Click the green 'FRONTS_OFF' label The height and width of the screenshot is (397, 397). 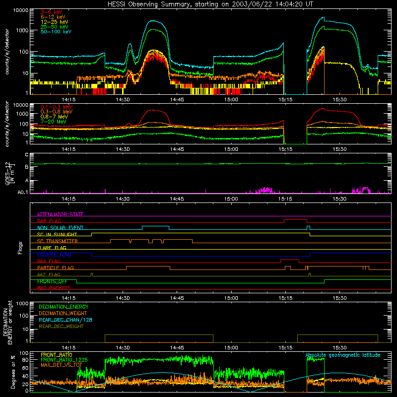point(52,281)
